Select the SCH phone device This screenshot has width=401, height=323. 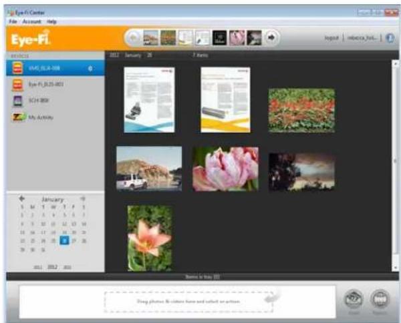[55, 100]
